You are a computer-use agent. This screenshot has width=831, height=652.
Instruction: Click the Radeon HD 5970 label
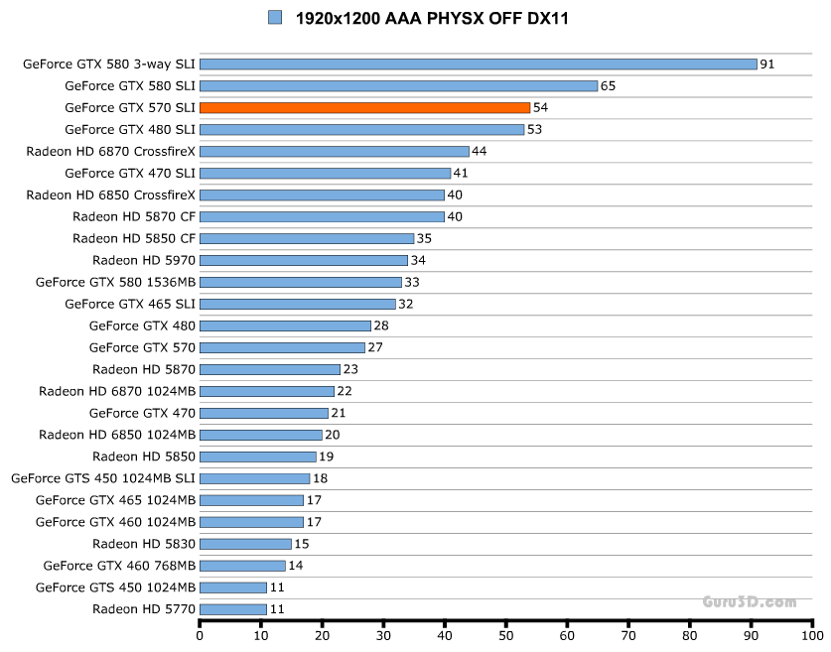(144, 260)
